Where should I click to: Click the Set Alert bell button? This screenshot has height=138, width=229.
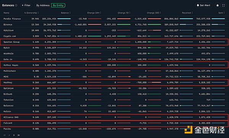click(x=203, y=5)
